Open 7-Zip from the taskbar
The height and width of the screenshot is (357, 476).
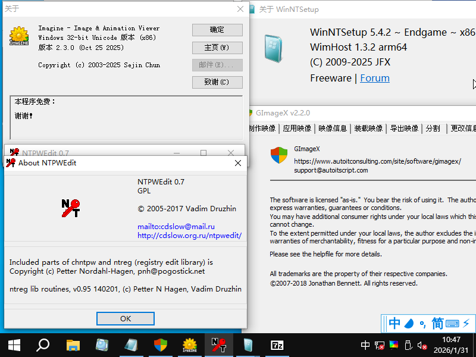pos(277,345)
